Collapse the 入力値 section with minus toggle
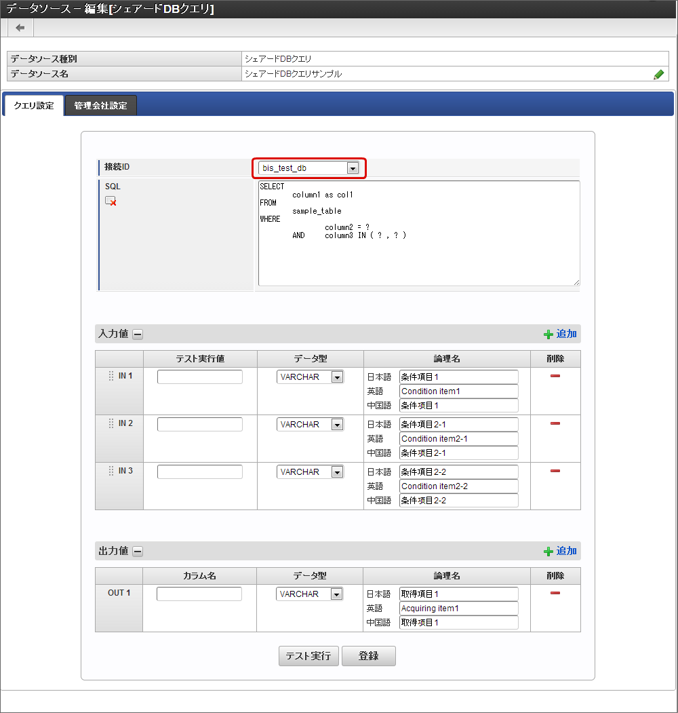The height and width of the screenshot is (713, 678). pyautogui.click(x=138, y=334)
